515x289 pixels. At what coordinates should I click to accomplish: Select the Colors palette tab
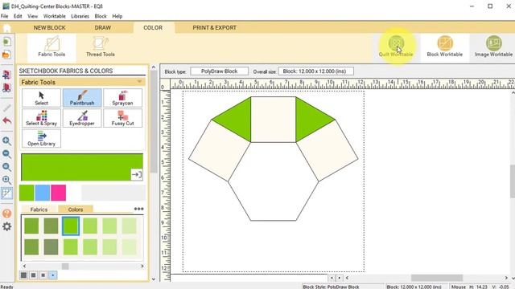point(76,210)
